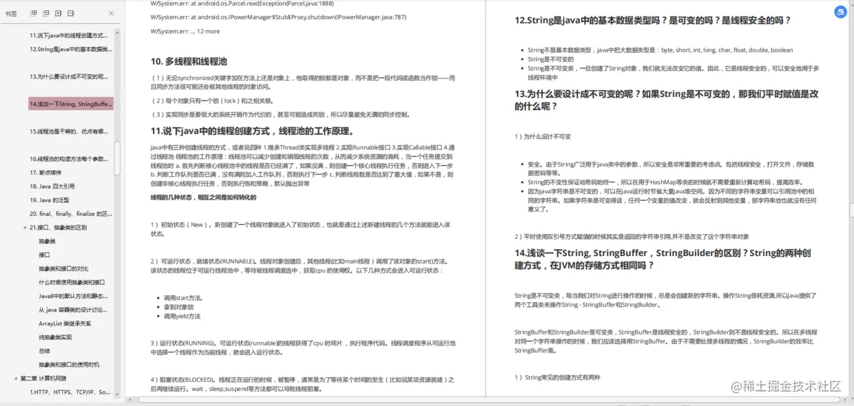Go to sub-bookmark 总结
Screen dimensions: 854x406
(x=44, y=351)
